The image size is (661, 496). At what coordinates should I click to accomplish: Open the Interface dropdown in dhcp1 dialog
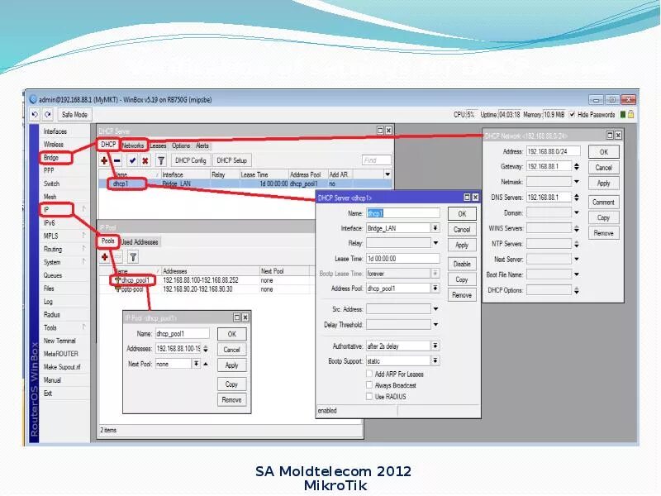pyautogui.click(x=435, y=228)
